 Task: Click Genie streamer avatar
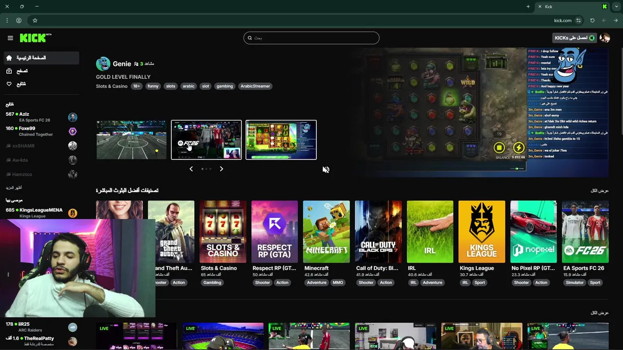[103, 64]
